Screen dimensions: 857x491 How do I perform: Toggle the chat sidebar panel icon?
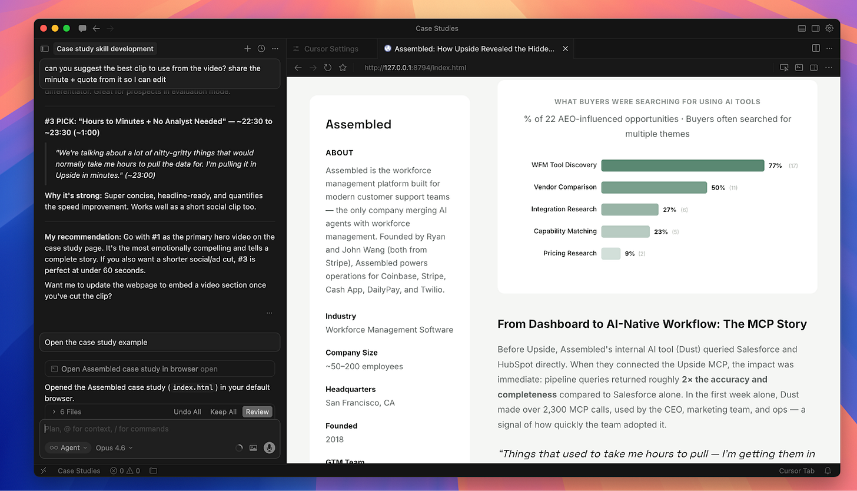[x=44, y=49]
